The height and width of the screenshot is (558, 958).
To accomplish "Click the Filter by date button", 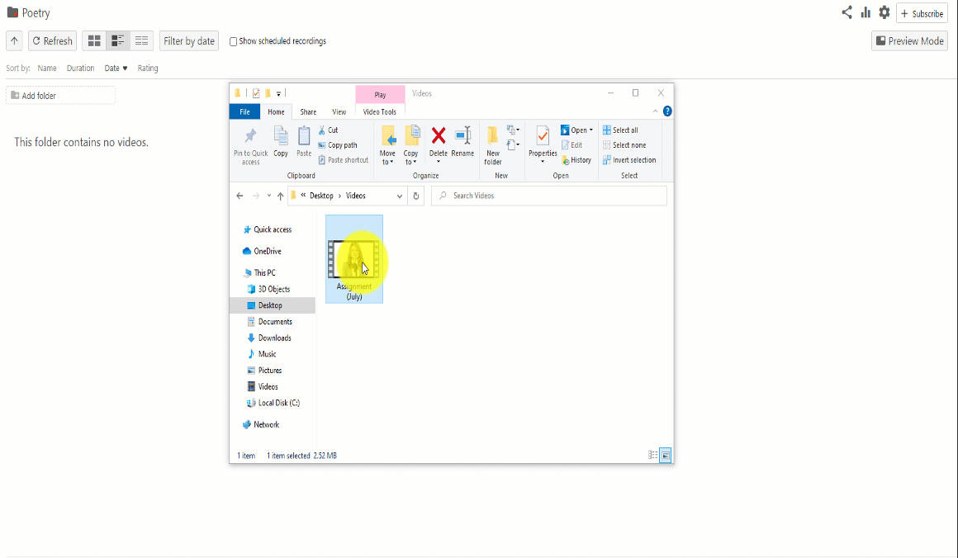I will (x=189, y=40).
